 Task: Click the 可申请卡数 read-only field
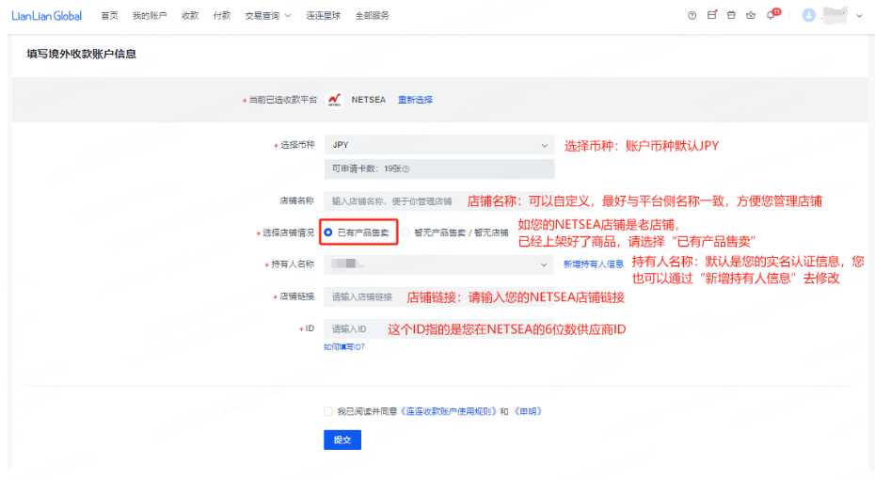coord(439,168)
